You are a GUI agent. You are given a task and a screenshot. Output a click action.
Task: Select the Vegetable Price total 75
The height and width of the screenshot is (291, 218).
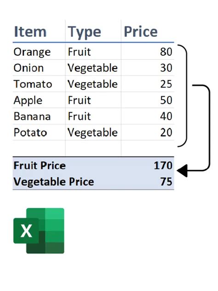pyautogui.click(x=166, y=182)
